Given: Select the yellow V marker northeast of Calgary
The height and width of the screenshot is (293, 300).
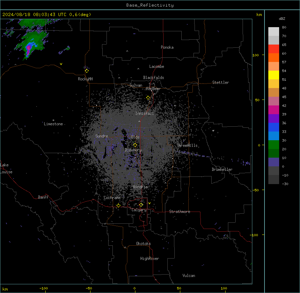Looking at the screenshot, I should tap(149, 203).
